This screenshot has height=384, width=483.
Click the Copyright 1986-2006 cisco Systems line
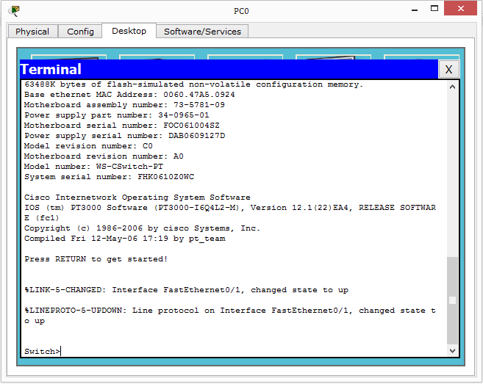pyautogui.click(x=142, y=228)
